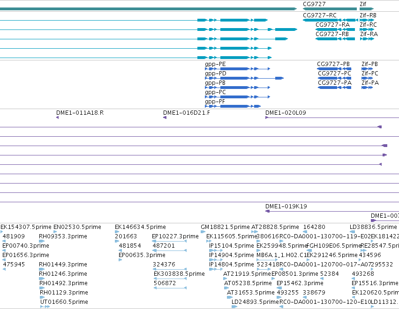Open the CG9727-PC protein label
Screen dimensions: 399x309
coord(334,74)
